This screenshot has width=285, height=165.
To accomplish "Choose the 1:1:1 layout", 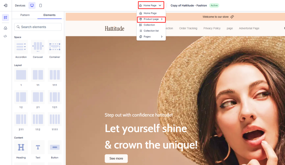I will [54, 75].
